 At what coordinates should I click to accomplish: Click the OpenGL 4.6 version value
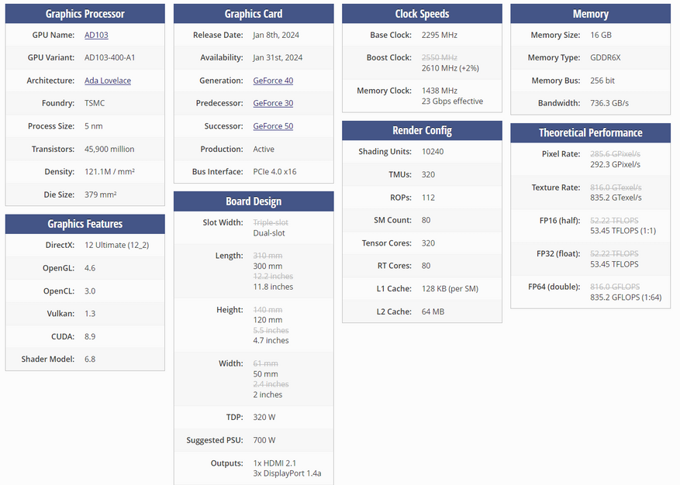(x=90, y=268)
